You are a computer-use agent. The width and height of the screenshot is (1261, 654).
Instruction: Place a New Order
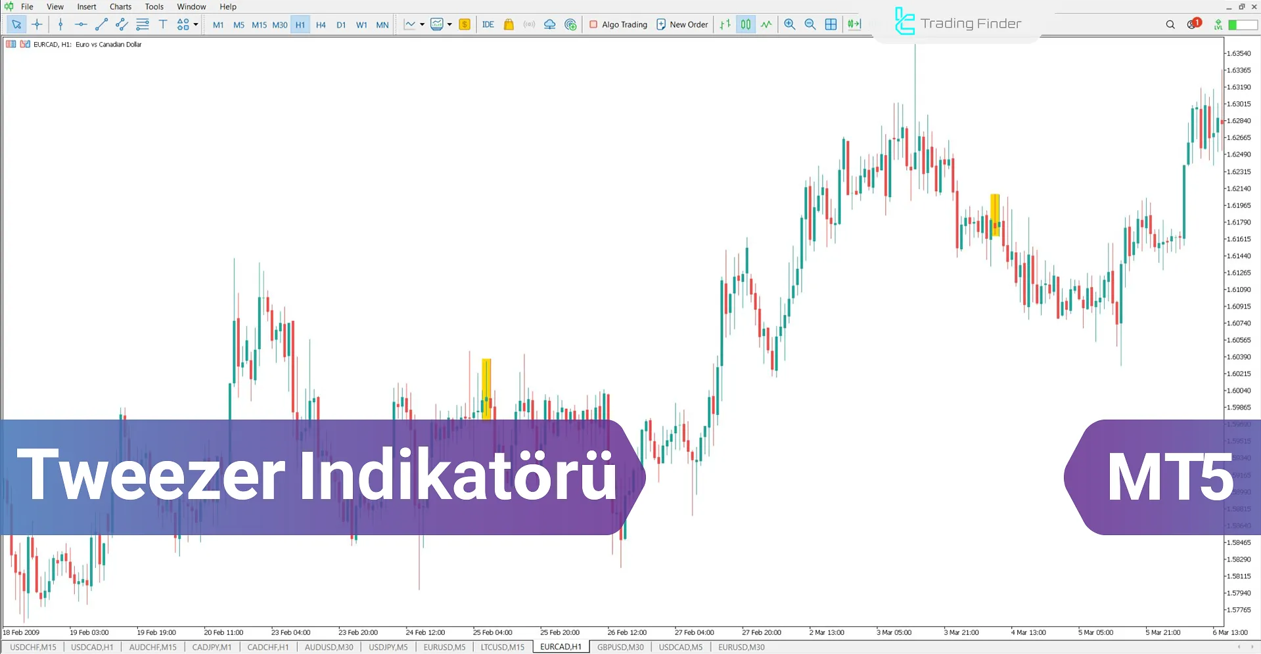click(682, 24)
